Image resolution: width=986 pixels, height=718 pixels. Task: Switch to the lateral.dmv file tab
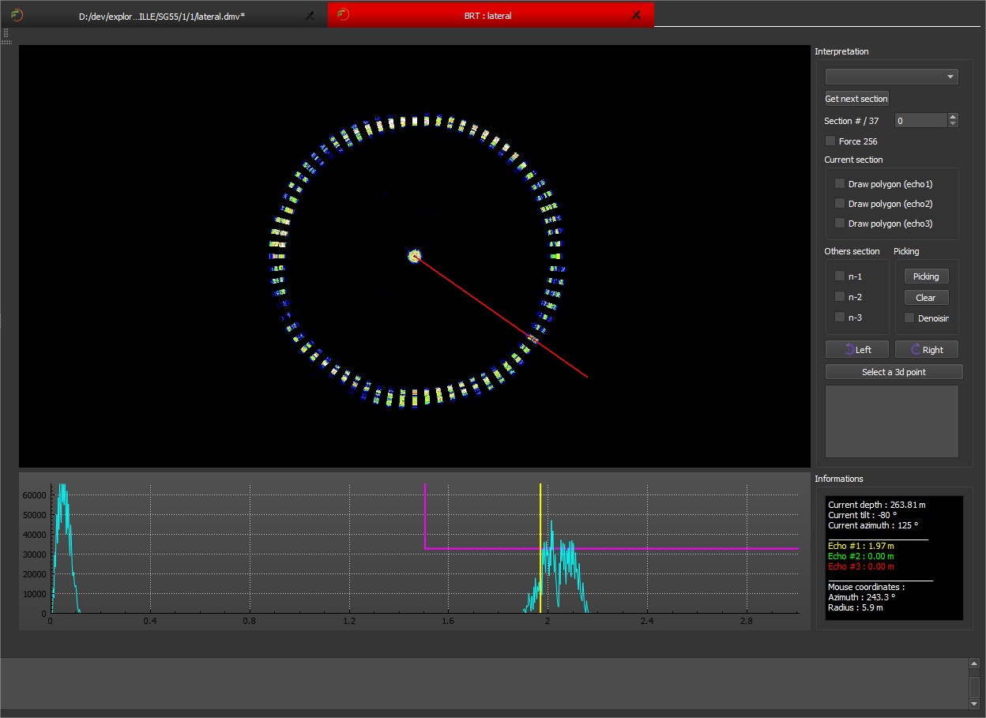click(x=162, y=16)
